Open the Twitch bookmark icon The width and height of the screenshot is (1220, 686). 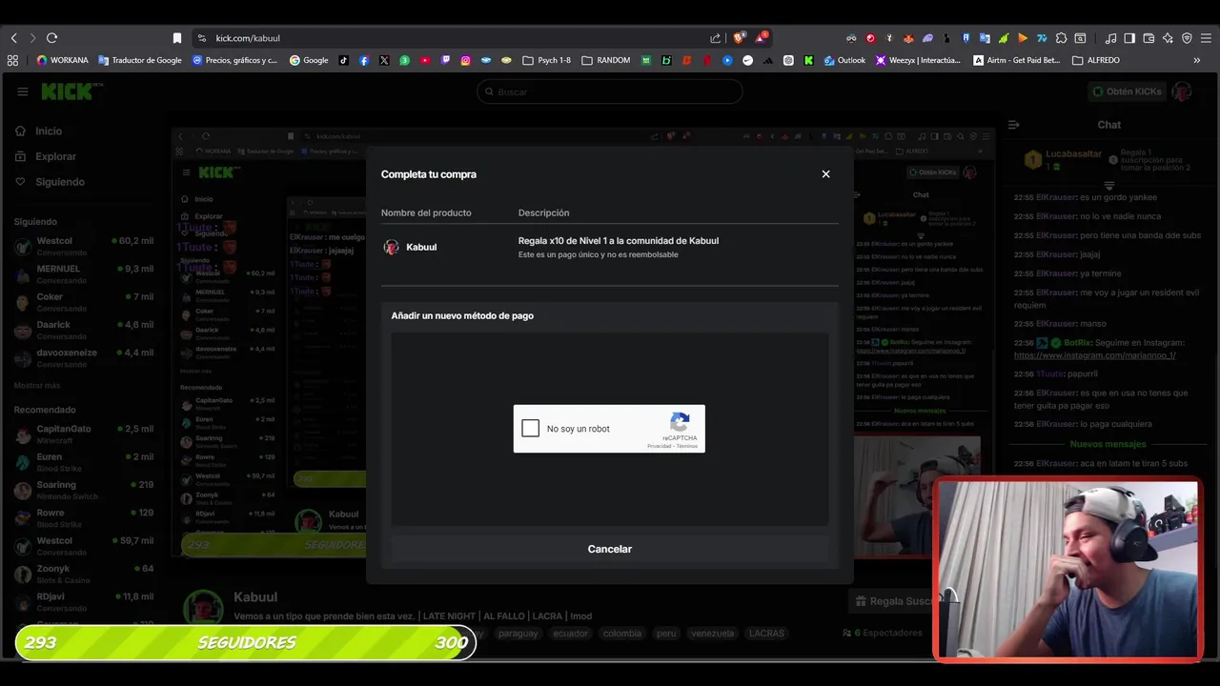click(x=445, y=60)
